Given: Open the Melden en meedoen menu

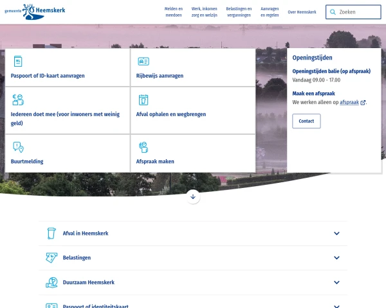Looking at the screenshot, I should click(174, 12).
